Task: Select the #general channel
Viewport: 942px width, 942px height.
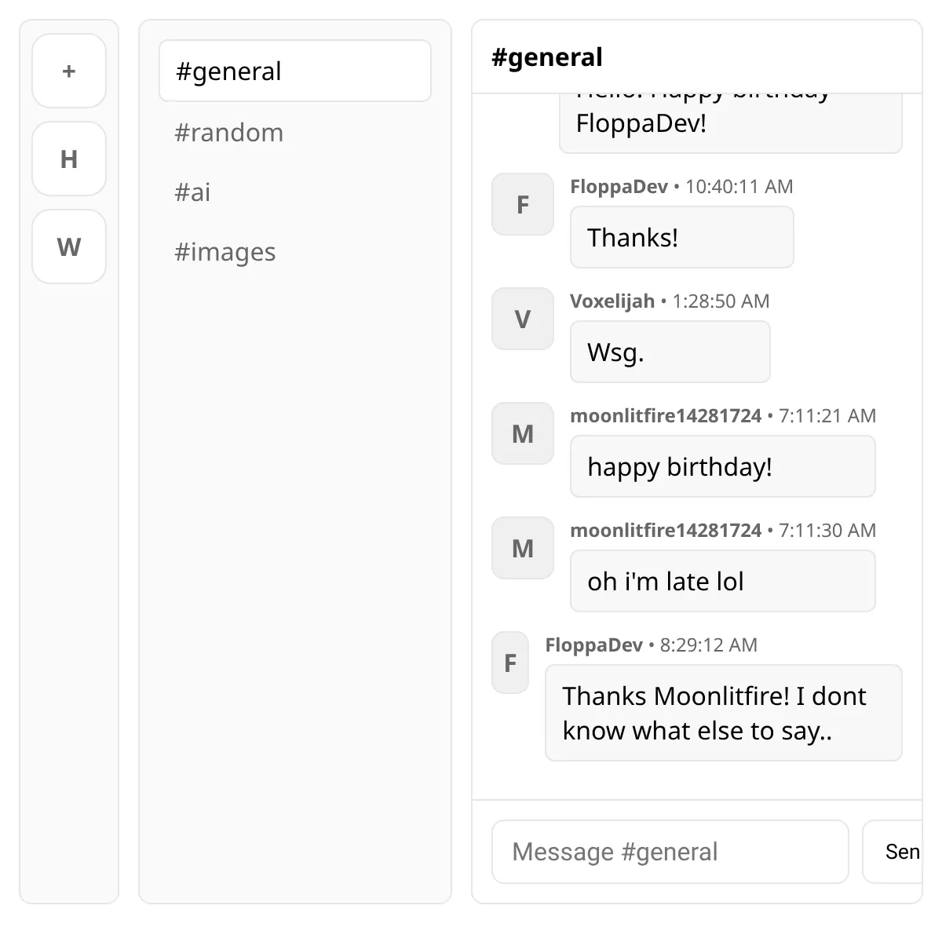Action: [295, 71]
